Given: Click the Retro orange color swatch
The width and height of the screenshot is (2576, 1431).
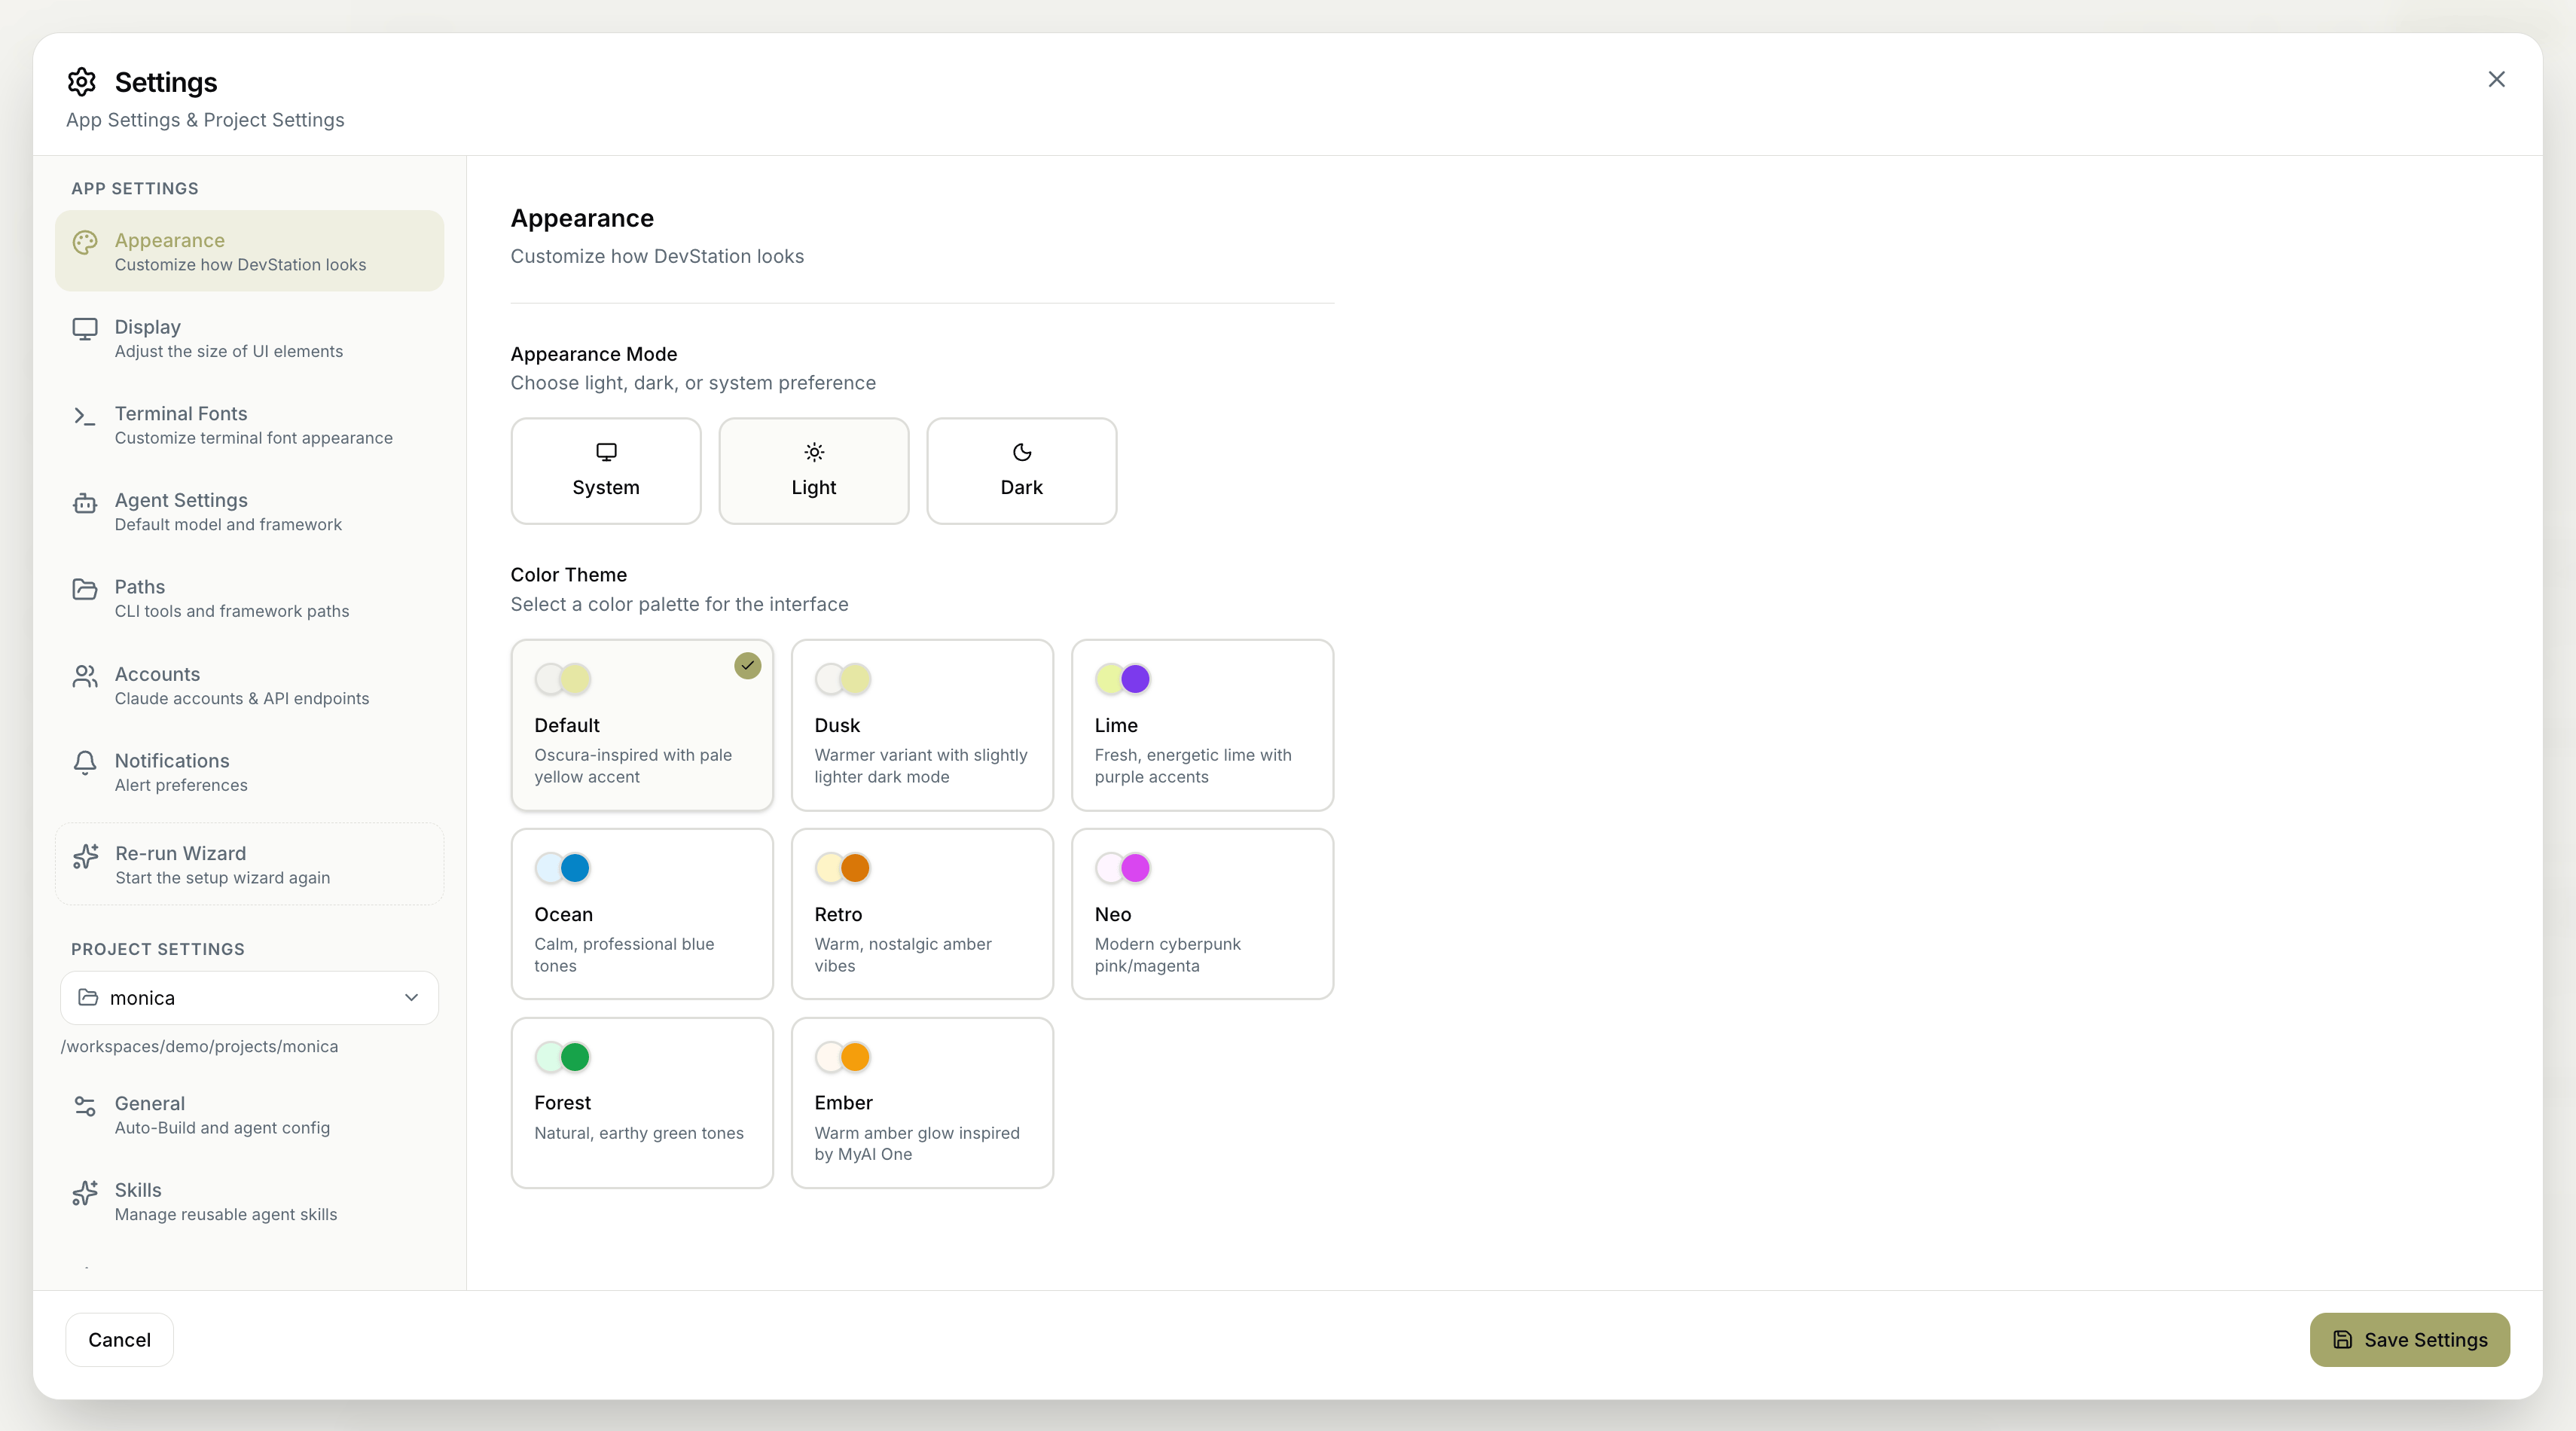Looking at the screenshot, I should click(855, 868).
